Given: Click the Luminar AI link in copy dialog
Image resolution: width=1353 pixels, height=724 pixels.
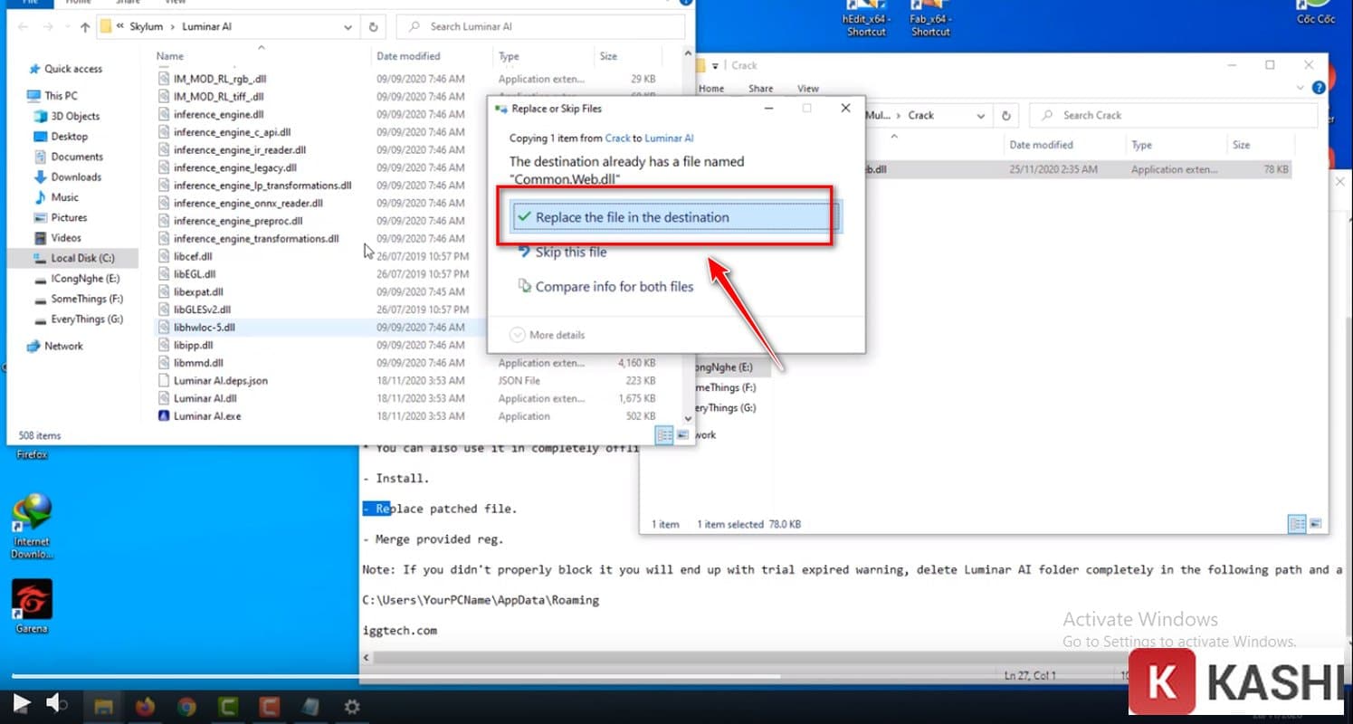Looking at the screenshot, I should [669, 138].
